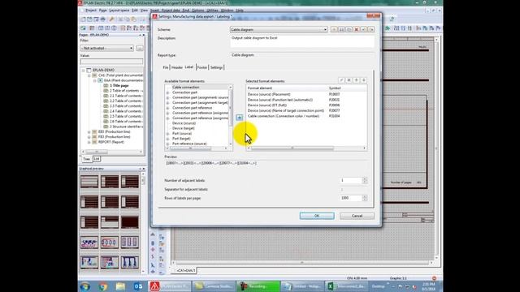
Task: Click the selected elements horizontal scrollbar
Action: click(x=306, y=148)
